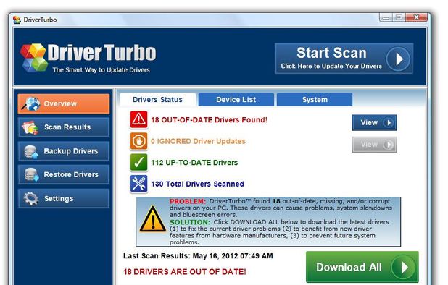Image resolution: width=448 pixels, height=285 pixels.
Task: Click the grayed View button for ignored updates
Action: tap(374, 145)
